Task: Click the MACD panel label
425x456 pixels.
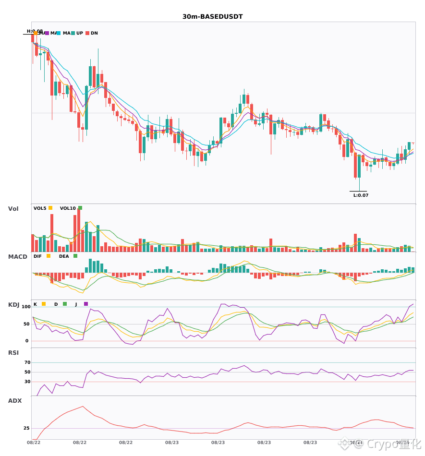Action: tap(17, 257)
